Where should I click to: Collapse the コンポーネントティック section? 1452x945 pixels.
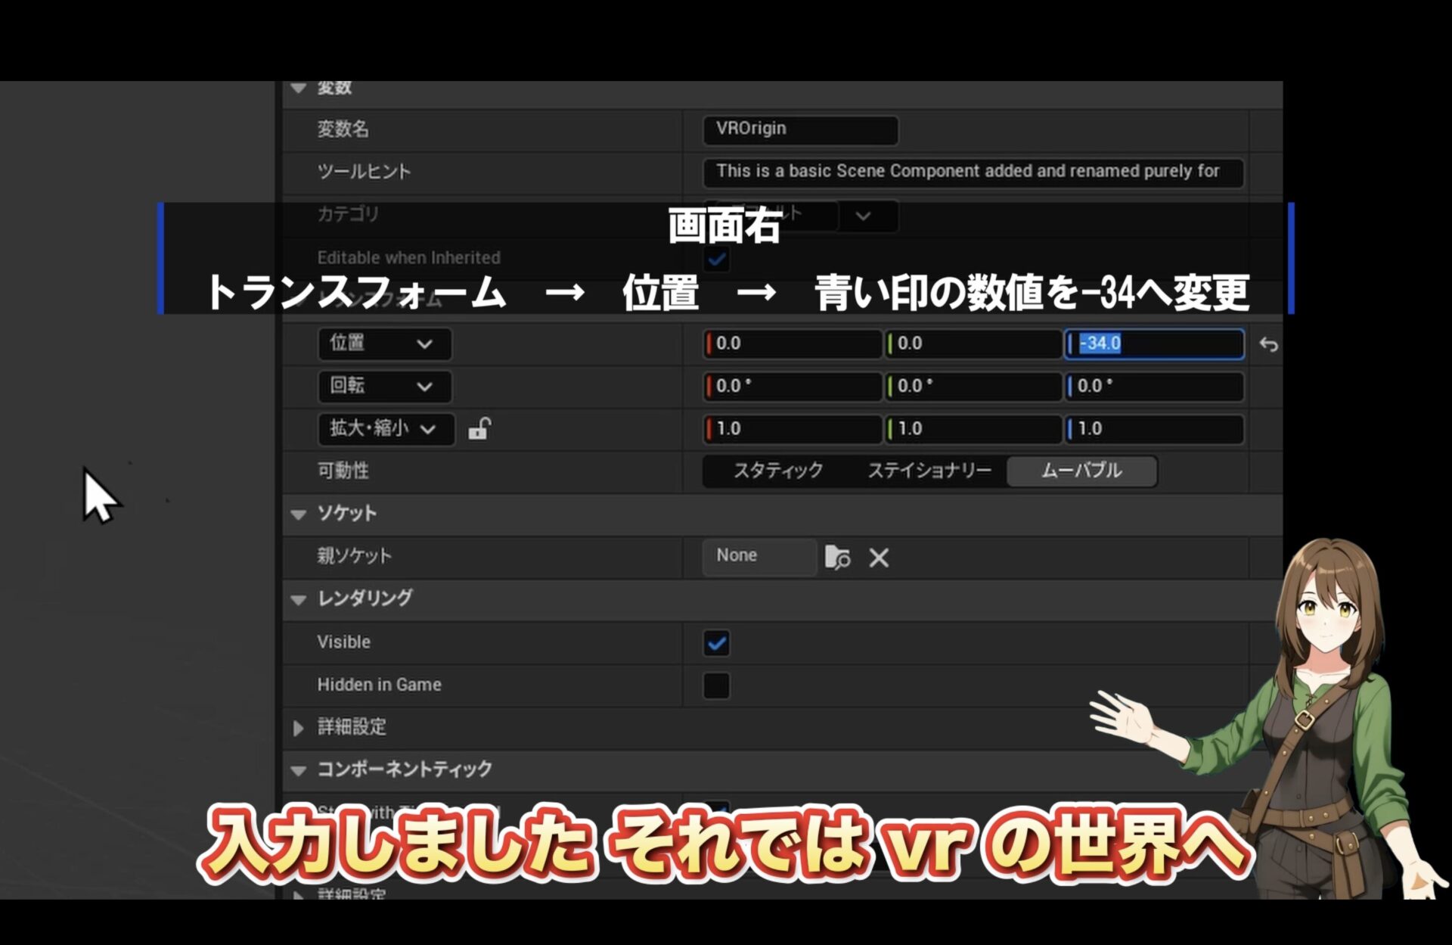click(299, 770)
